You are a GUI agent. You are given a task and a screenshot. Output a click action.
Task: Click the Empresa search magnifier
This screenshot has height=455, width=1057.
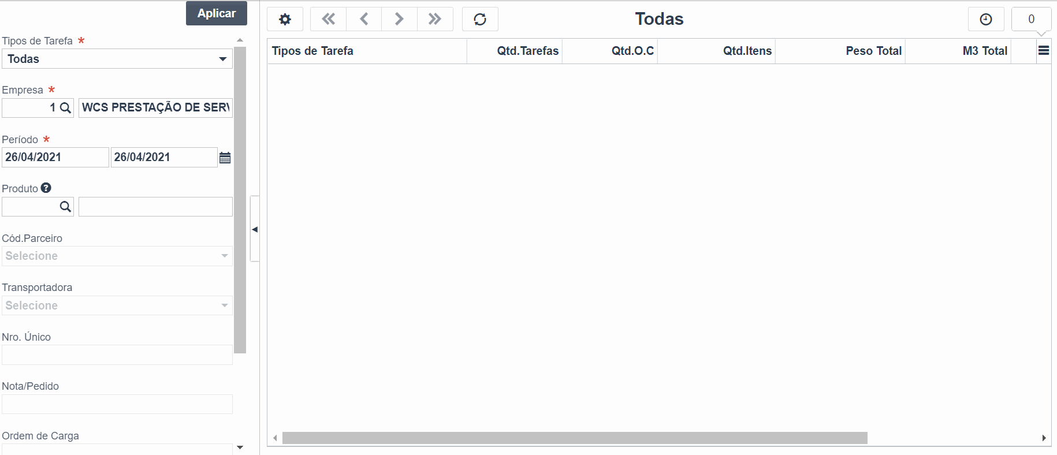pos(66,108)
